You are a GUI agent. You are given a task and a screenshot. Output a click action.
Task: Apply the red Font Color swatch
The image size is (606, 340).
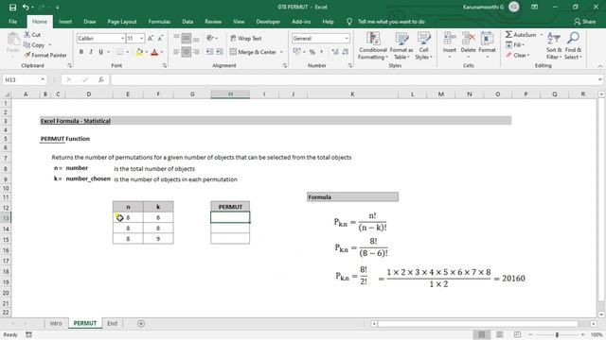[x=154, y=52]
